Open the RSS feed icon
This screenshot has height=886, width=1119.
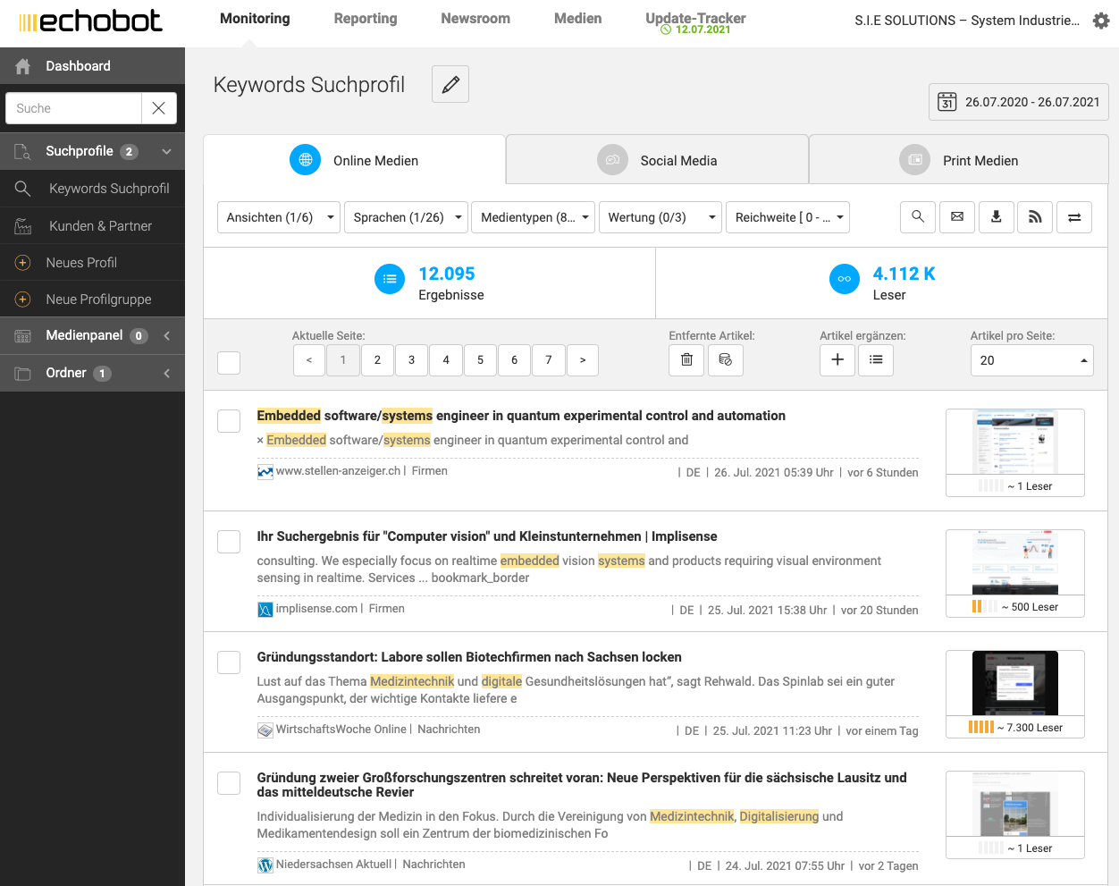point(1035,217)
